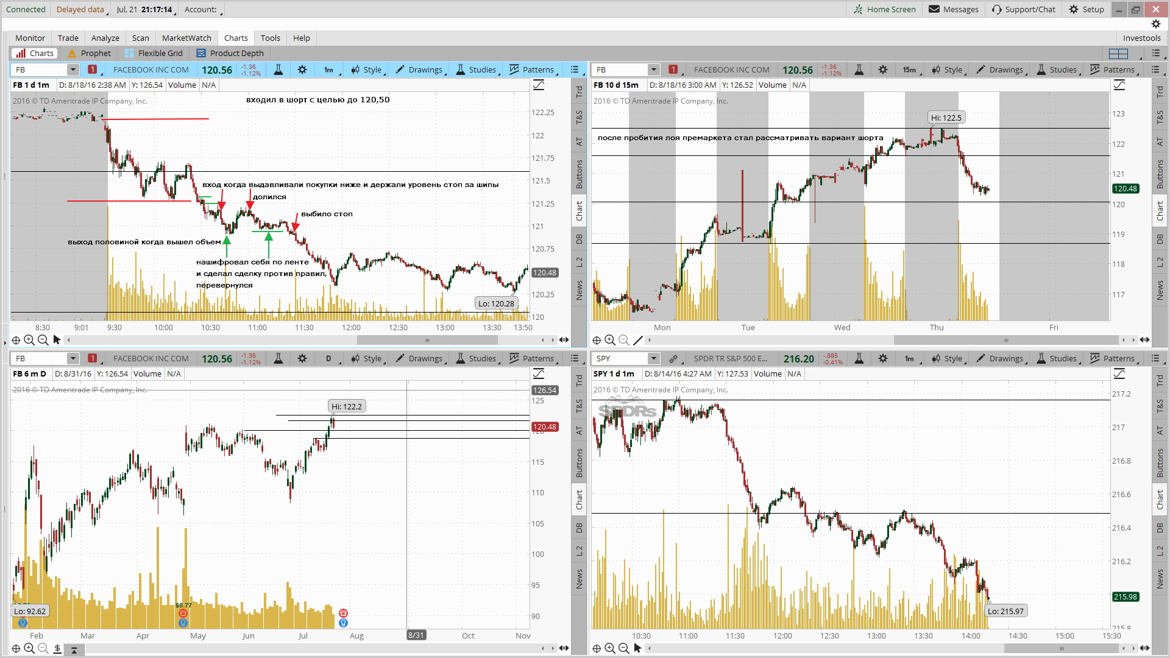Screen dimensions: 1170x658
Task: Open the Analyze tab
Action: (105, 38)
